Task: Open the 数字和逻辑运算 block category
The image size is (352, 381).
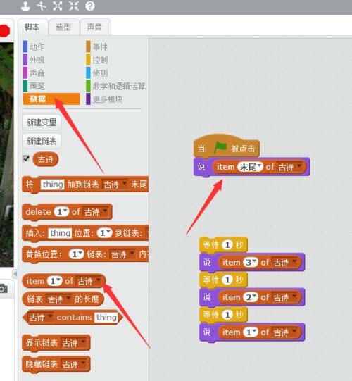Action: pos(119,86)
